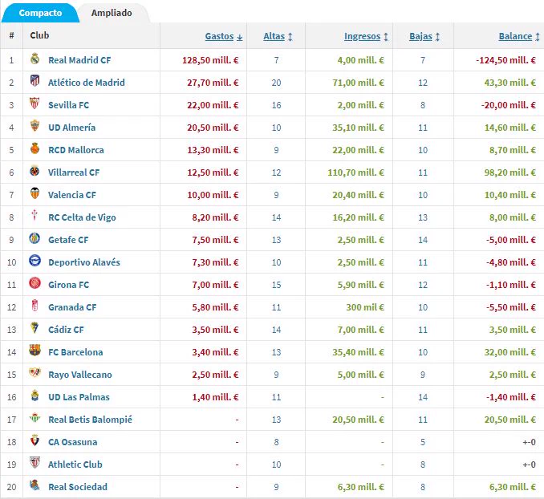This screenshot has height=499, width=544.
Task: Click the RC Celta de Vigo crest icon
Action: (35, 216)
